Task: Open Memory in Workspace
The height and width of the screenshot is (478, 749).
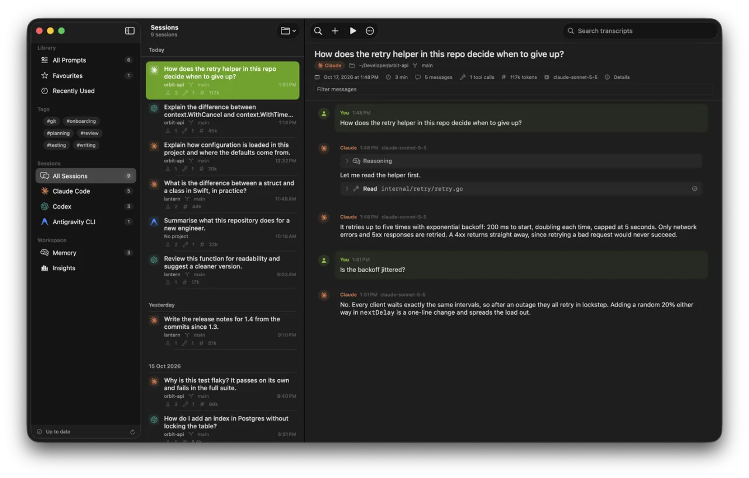Action: click(x=86, y=253)
